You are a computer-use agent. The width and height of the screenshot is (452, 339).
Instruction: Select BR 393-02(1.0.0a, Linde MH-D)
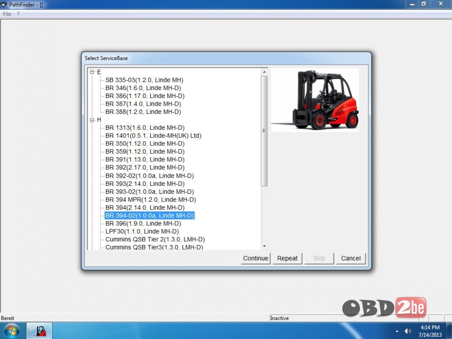tap(149, 191)
